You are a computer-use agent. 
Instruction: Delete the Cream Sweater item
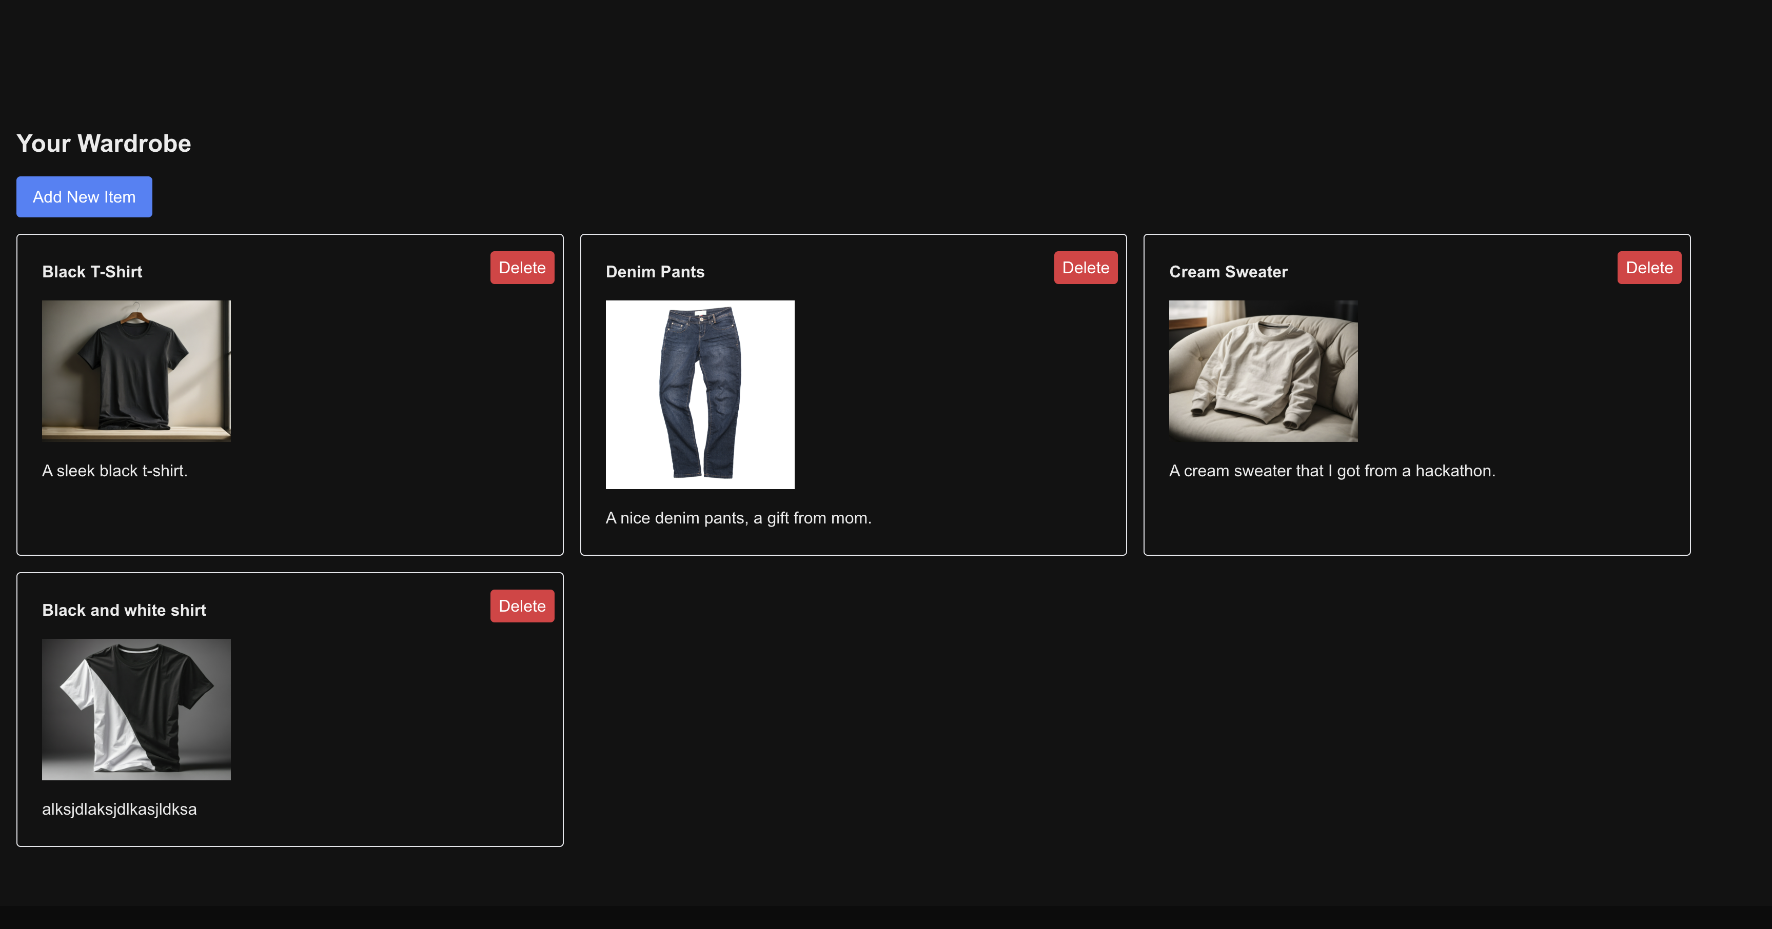pyautogui.click(x=1648, y=268)
